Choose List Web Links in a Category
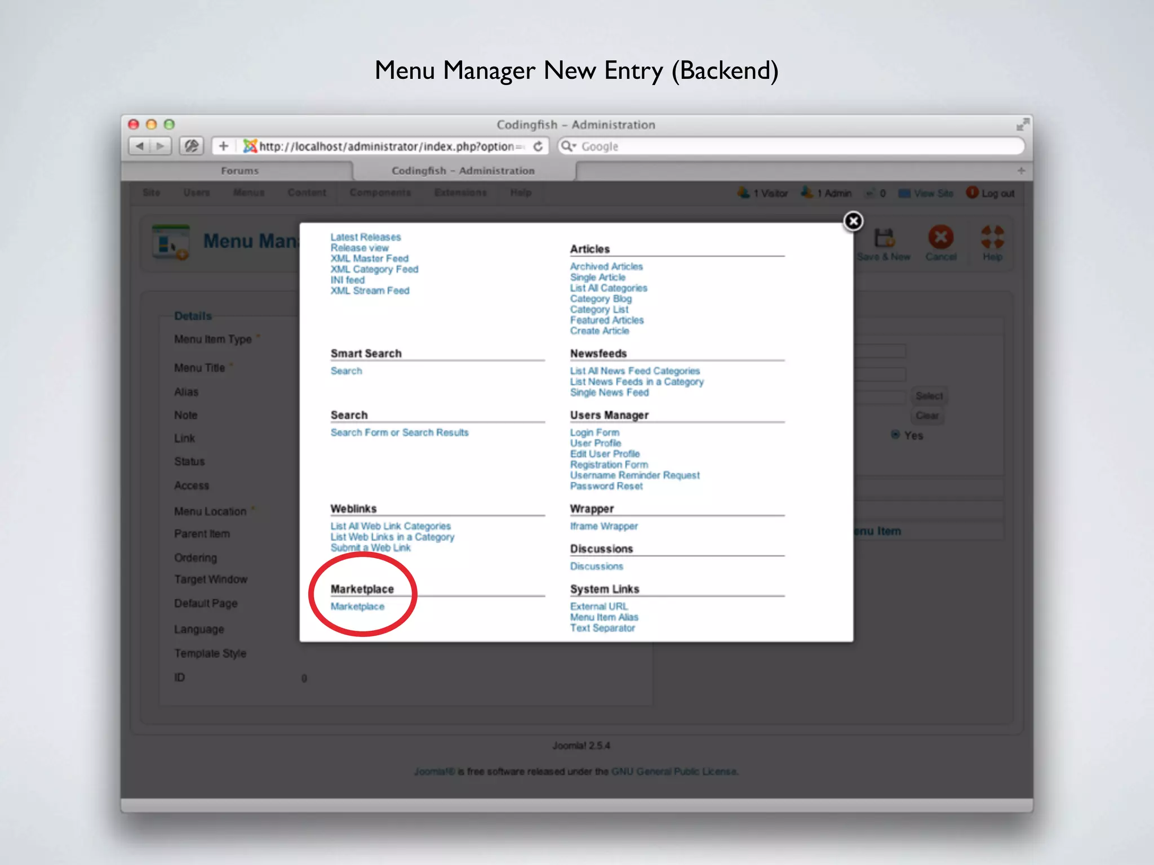Image resolution: width=1154 pixels, height=865 pixels. pos(392,537)
